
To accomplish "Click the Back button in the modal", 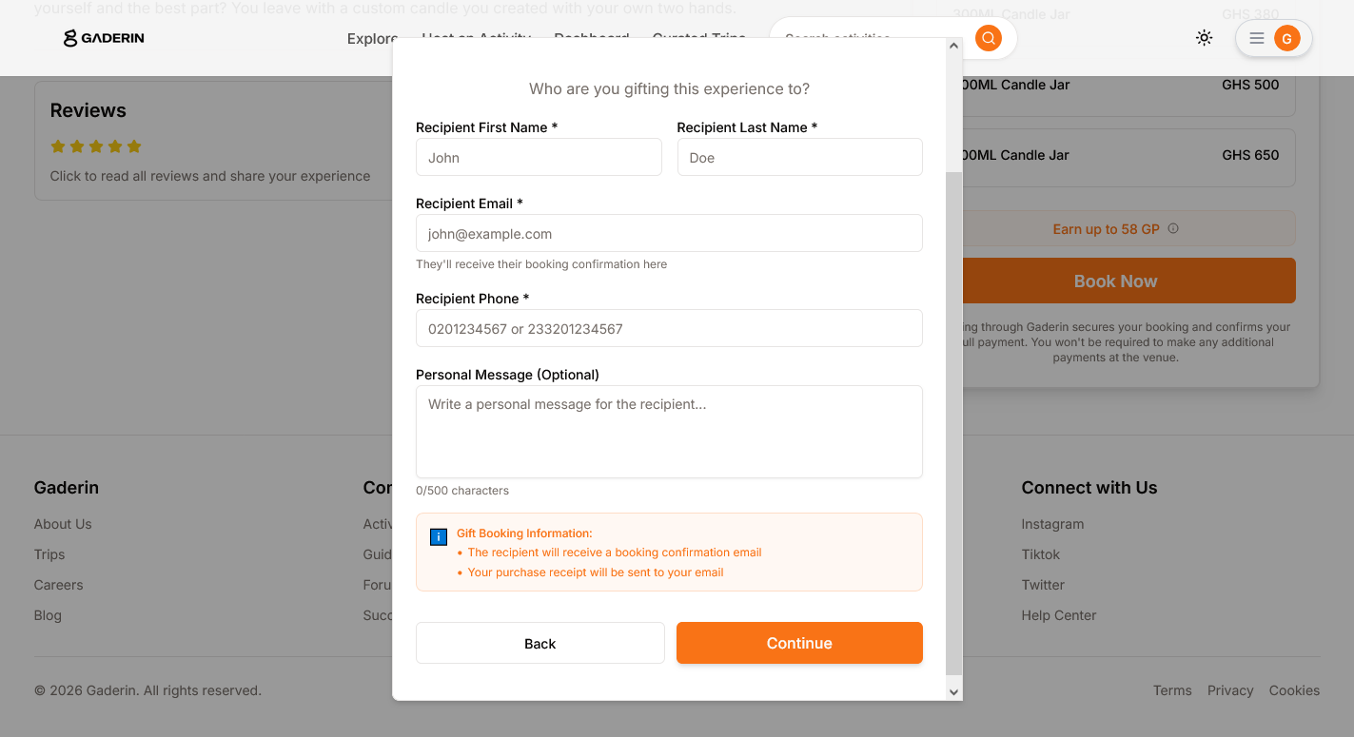I will [x=540, y=643].
